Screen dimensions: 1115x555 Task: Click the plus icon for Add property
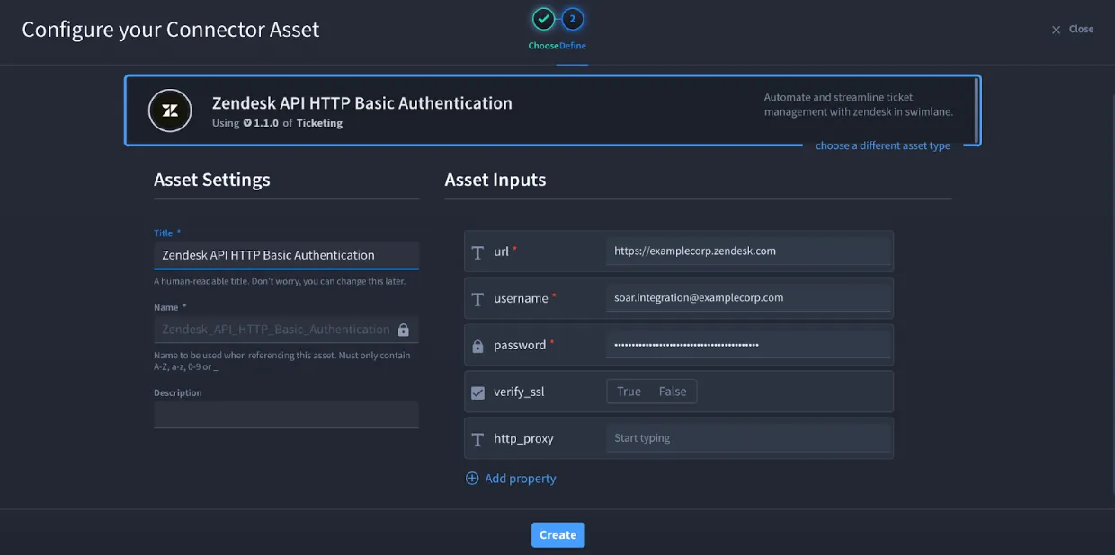tap(472, 479)
